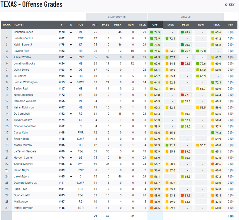Select the starter asterisk in Xavier Worthy's row
239x220 pixels.
(x=71, y=57)
